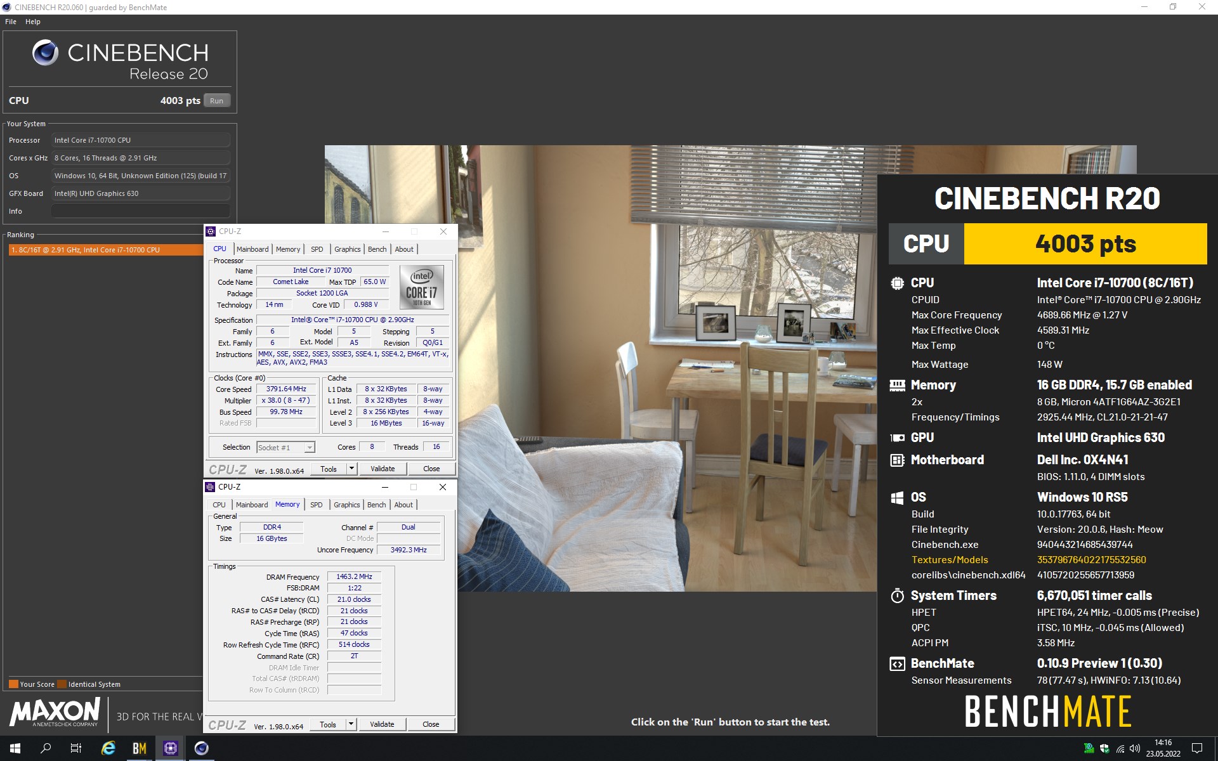
Task: Switch to CPU tab in lower CPU-Z window
Action: [x=219, y=505]
